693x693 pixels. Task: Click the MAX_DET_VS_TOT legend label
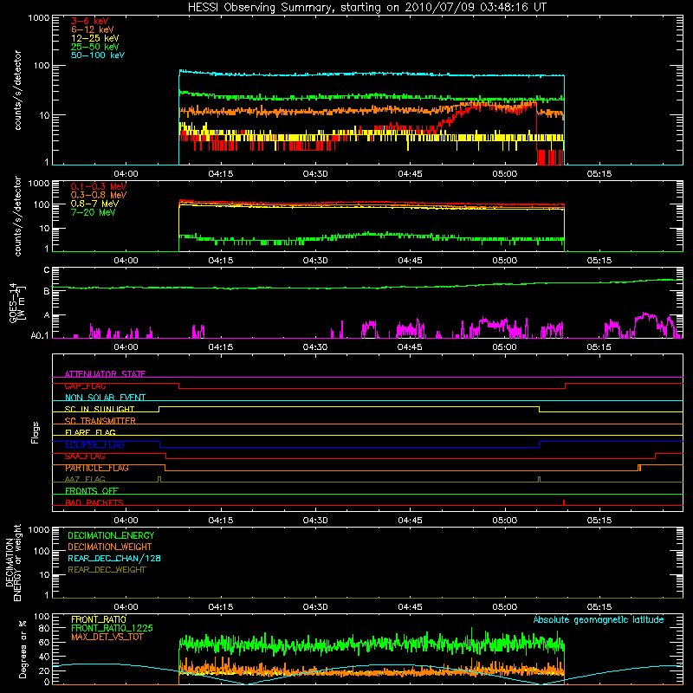pos(107,637)
